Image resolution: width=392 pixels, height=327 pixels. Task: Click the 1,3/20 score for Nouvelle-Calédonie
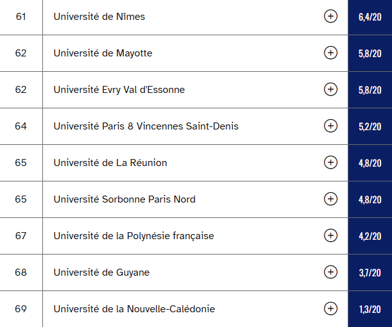click(370, 310)
